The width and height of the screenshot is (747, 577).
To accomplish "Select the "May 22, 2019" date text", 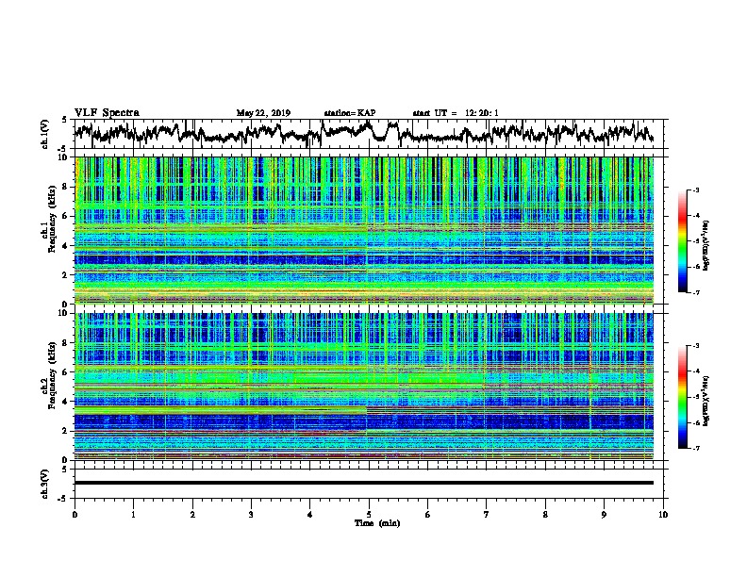I will [263, 113].
